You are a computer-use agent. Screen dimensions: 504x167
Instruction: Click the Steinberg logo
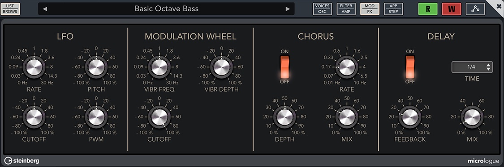22,161
